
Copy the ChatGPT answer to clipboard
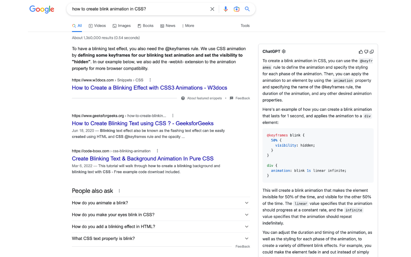pyautogui.click(x=372, y=52)
